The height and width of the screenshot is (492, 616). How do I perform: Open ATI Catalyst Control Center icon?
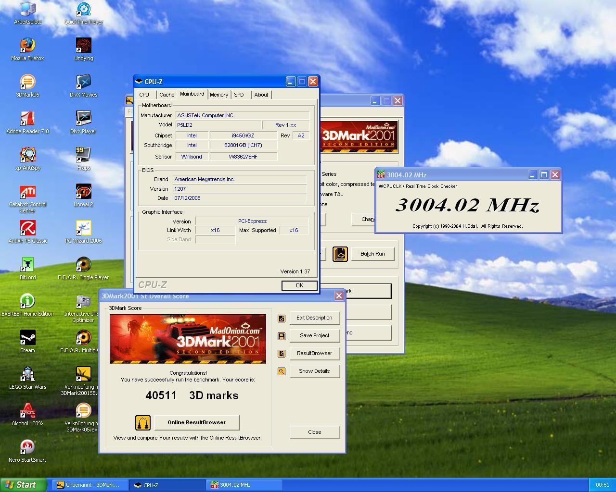tap(27, 198)
